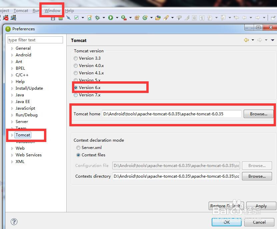
Task: Expand the Java preferences node
Action: [x=12, y=95]
